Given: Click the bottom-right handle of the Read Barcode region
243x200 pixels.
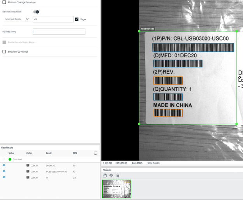Looking at the screenshot, I should pyautogui.click(x=236, y=124).
